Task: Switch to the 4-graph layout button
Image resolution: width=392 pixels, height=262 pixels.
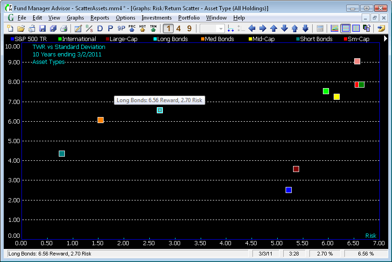Action: (x=178, y=28)
